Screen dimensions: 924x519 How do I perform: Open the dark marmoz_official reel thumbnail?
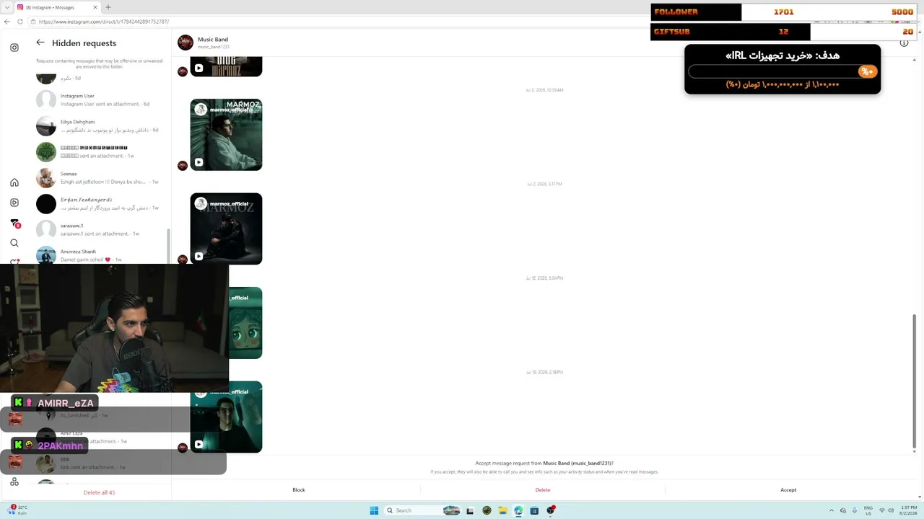tap(226, 229)
